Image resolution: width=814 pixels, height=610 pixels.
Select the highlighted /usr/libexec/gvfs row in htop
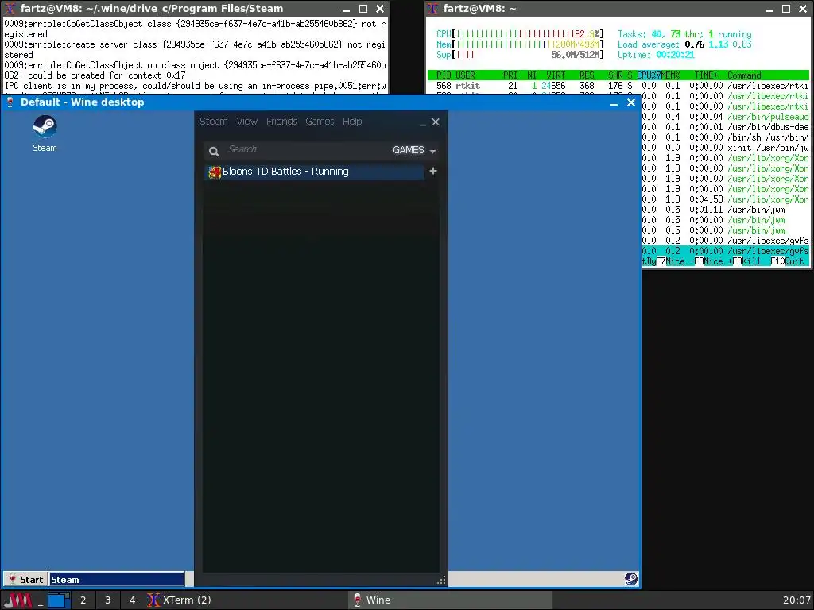[725, 251]
